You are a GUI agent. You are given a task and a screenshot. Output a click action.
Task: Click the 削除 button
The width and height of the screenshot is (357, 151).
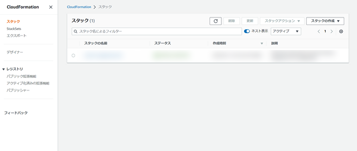pyautogui.click(x=232, y=21)
